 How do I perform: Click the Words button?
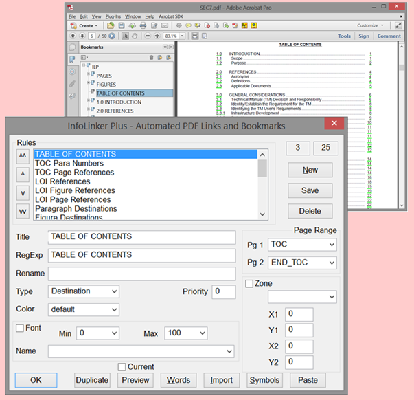[x=179, y=380]
